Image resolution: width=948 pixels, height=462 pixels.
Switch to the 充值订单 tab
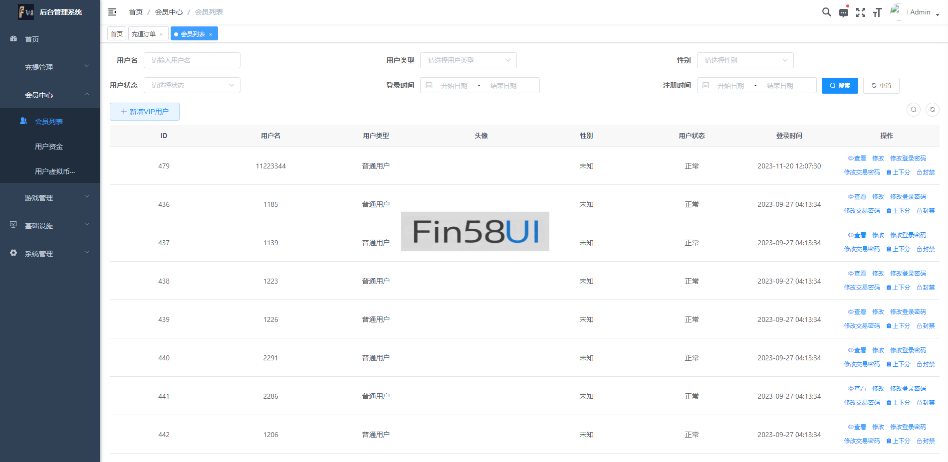tap(144, 34)
